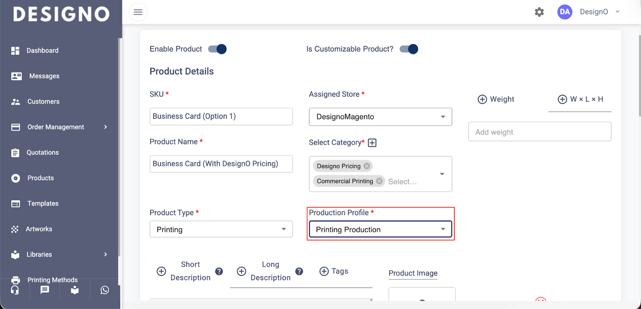Open the Production Profile dropdown
Image resolution: width=641 pixels, height=309 pixels.
click(380, 229)
